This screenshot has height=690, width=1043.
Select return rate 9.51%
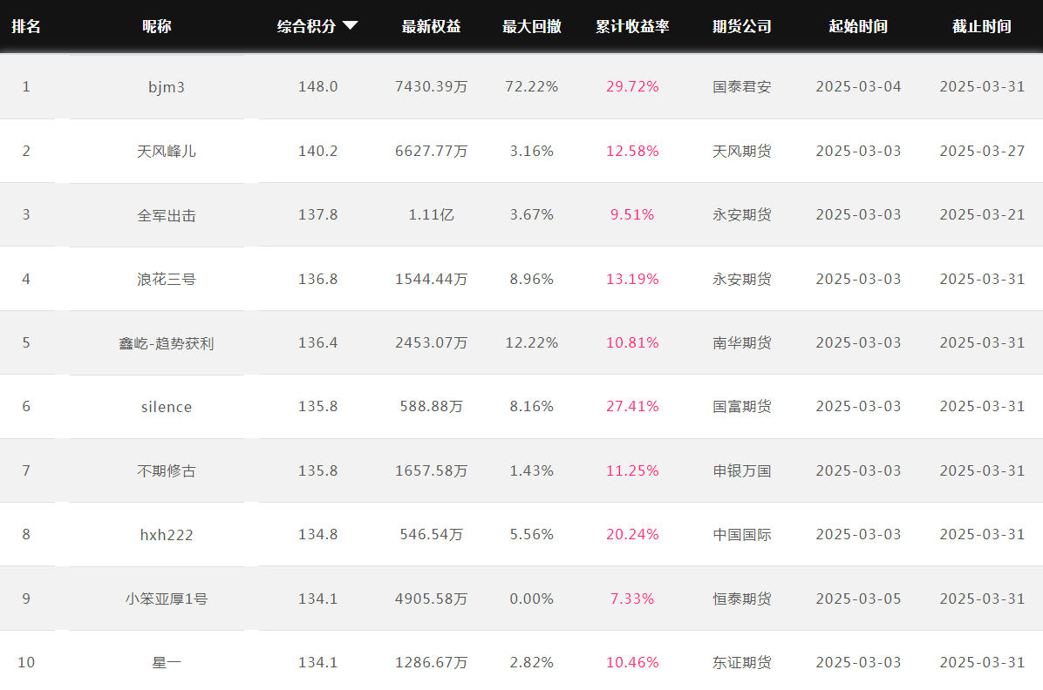[632, 214]
